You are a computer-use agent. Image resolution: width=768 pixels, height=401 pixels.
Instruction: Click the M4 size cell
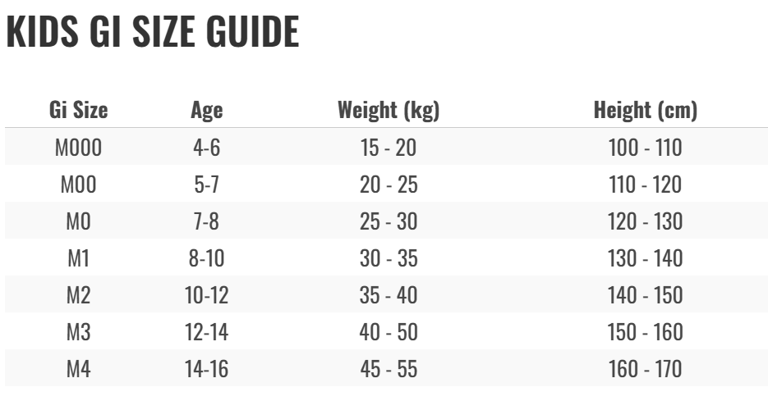78,369
